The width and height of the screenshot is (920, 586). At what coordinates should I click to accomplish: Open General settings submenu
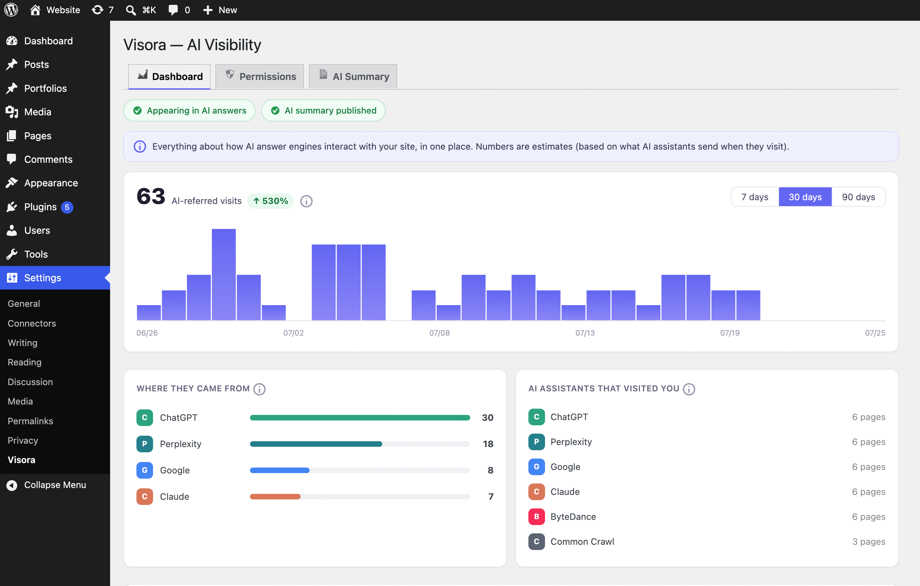click(x=24, y=303)
